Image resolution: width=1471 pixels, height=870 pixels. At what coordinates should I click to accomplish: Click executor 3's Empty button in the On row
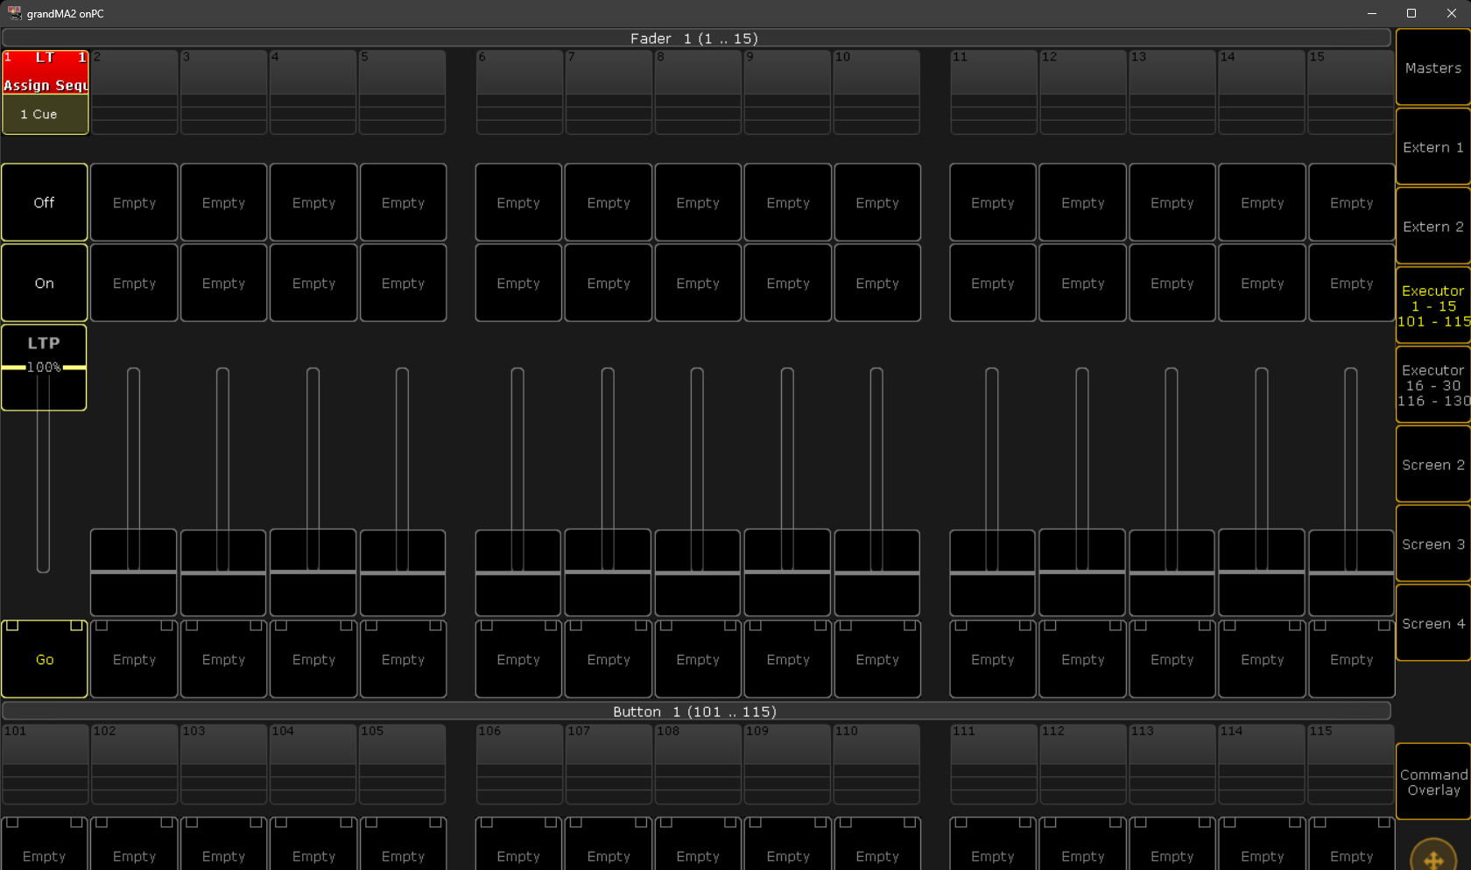223,283
